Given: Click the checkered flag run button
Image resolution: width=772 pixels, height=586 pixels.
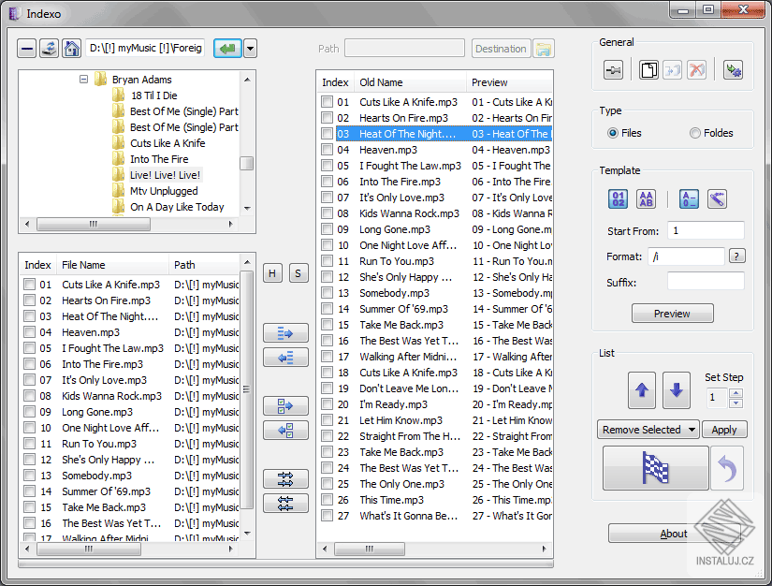Looking at the screenshot, I should click(x=655, y=468).
